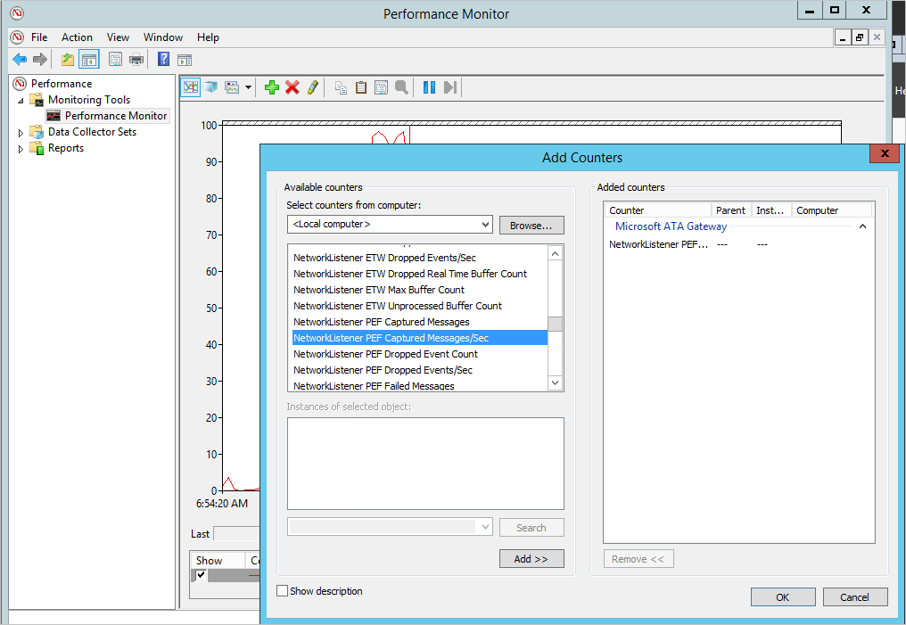Select Performance root tree node
Image resolution: width=906 pixels, height=625 pixels.
pyautogui.click(x=62, y=84)
